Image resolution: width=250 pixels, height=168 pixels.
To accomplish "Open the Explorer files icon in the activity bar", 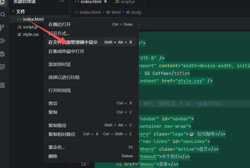I will tap(2, 2).
